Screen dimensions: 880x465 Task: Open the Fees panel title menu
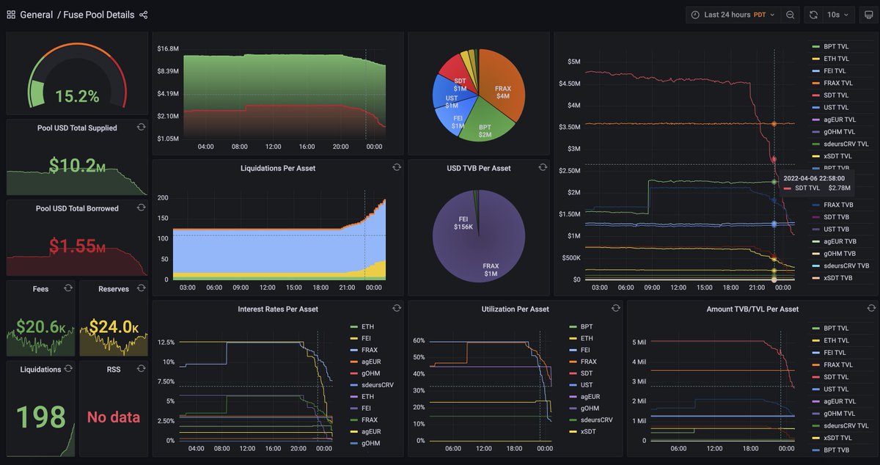coord(41,289)
